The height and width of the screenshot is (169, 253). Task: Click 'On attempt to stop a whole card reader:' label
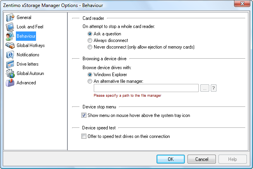pyautogui.click(x=119, y=26)
